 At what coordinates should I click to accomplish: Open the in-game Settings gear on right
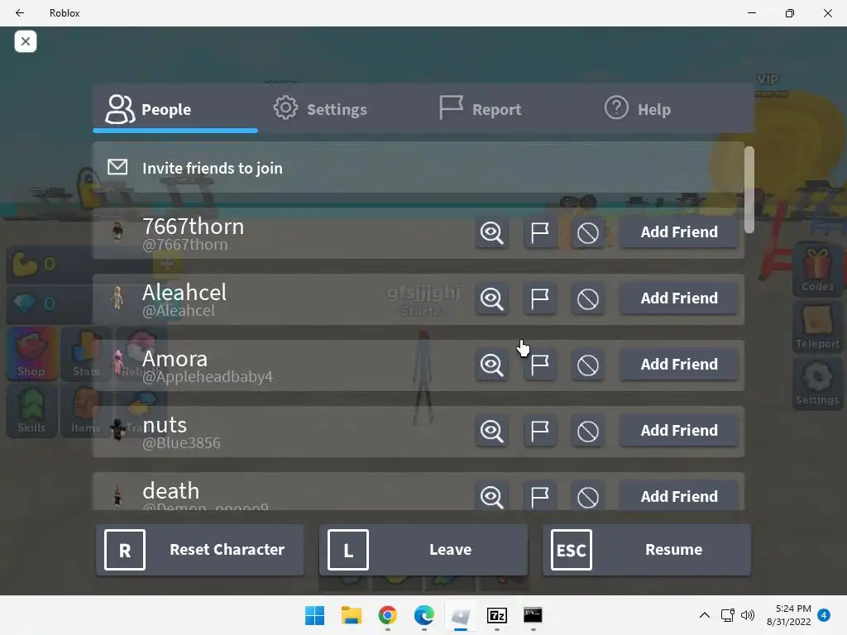coord(816,383)
